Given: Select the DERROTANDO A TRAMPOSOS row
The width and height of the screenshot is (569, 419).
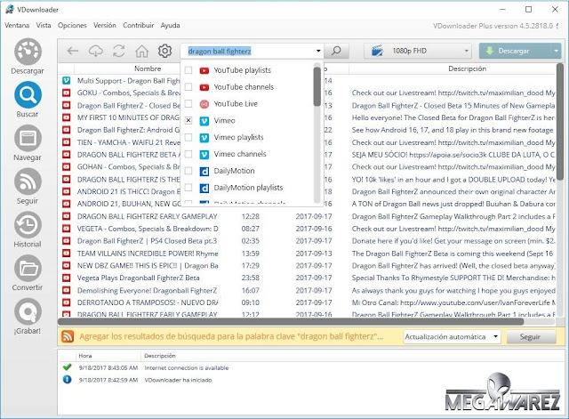Looking at the screenshot, I should (x=307, y=302).
